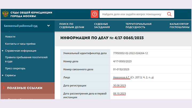
Task: Click the Номер дела row label
Action: pyautogui.click(x=71, y=61)
